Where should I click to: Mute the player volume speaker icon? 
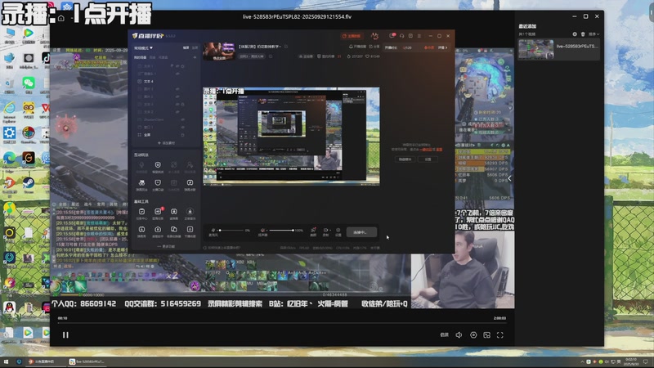(459, 334)
